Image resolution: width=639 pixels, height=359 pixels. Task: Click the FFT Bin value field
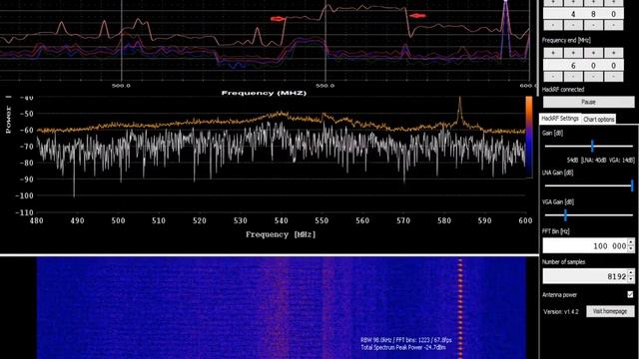pos(585,246)
